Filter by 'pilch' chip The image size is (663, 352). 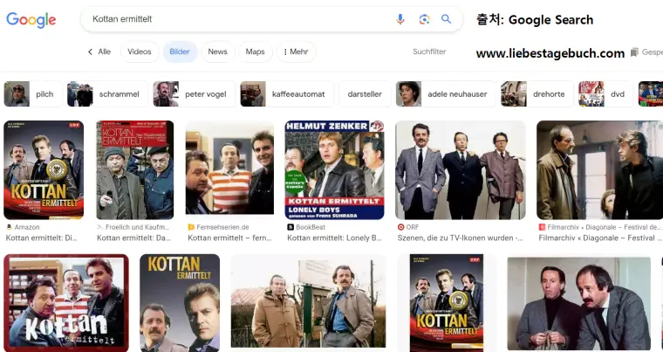coord(33,94)
